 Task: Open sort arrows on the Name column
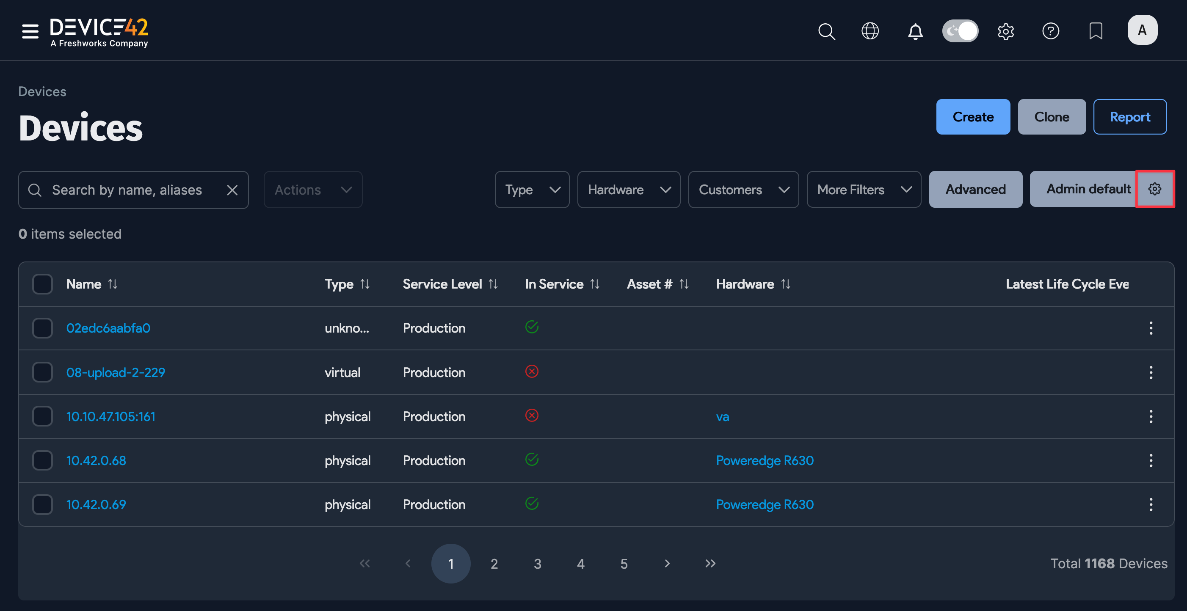pos(113,284)
